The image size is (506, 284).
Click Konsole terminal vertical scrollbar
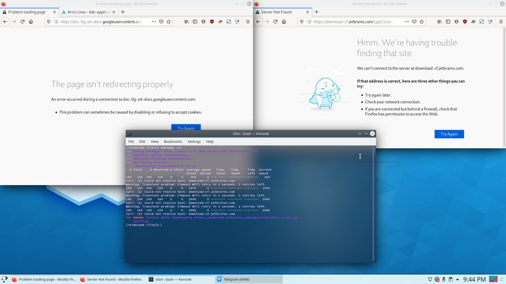click(374, 204)
